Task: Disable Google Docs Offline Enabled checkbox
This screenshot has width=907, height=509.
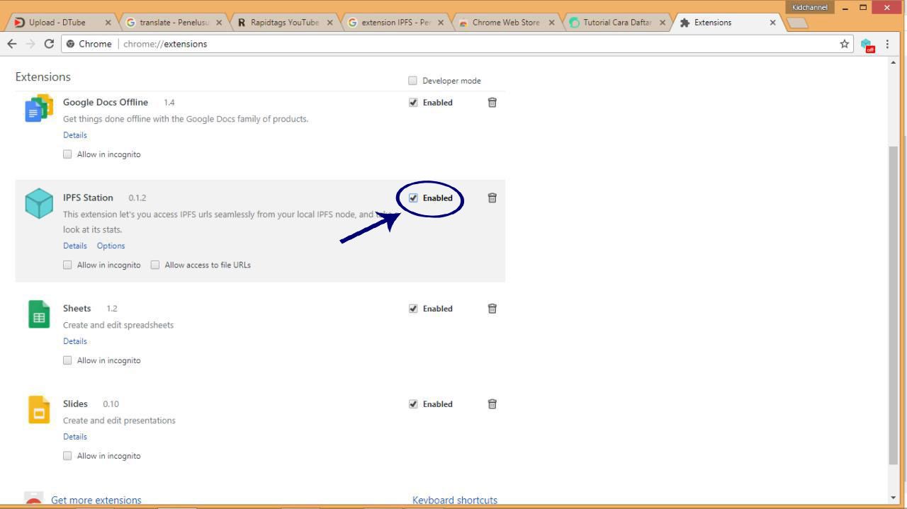Action: tap(413, 103)
